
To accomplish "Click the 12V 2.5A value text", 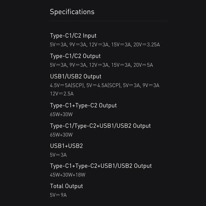I will coord(62,94).
